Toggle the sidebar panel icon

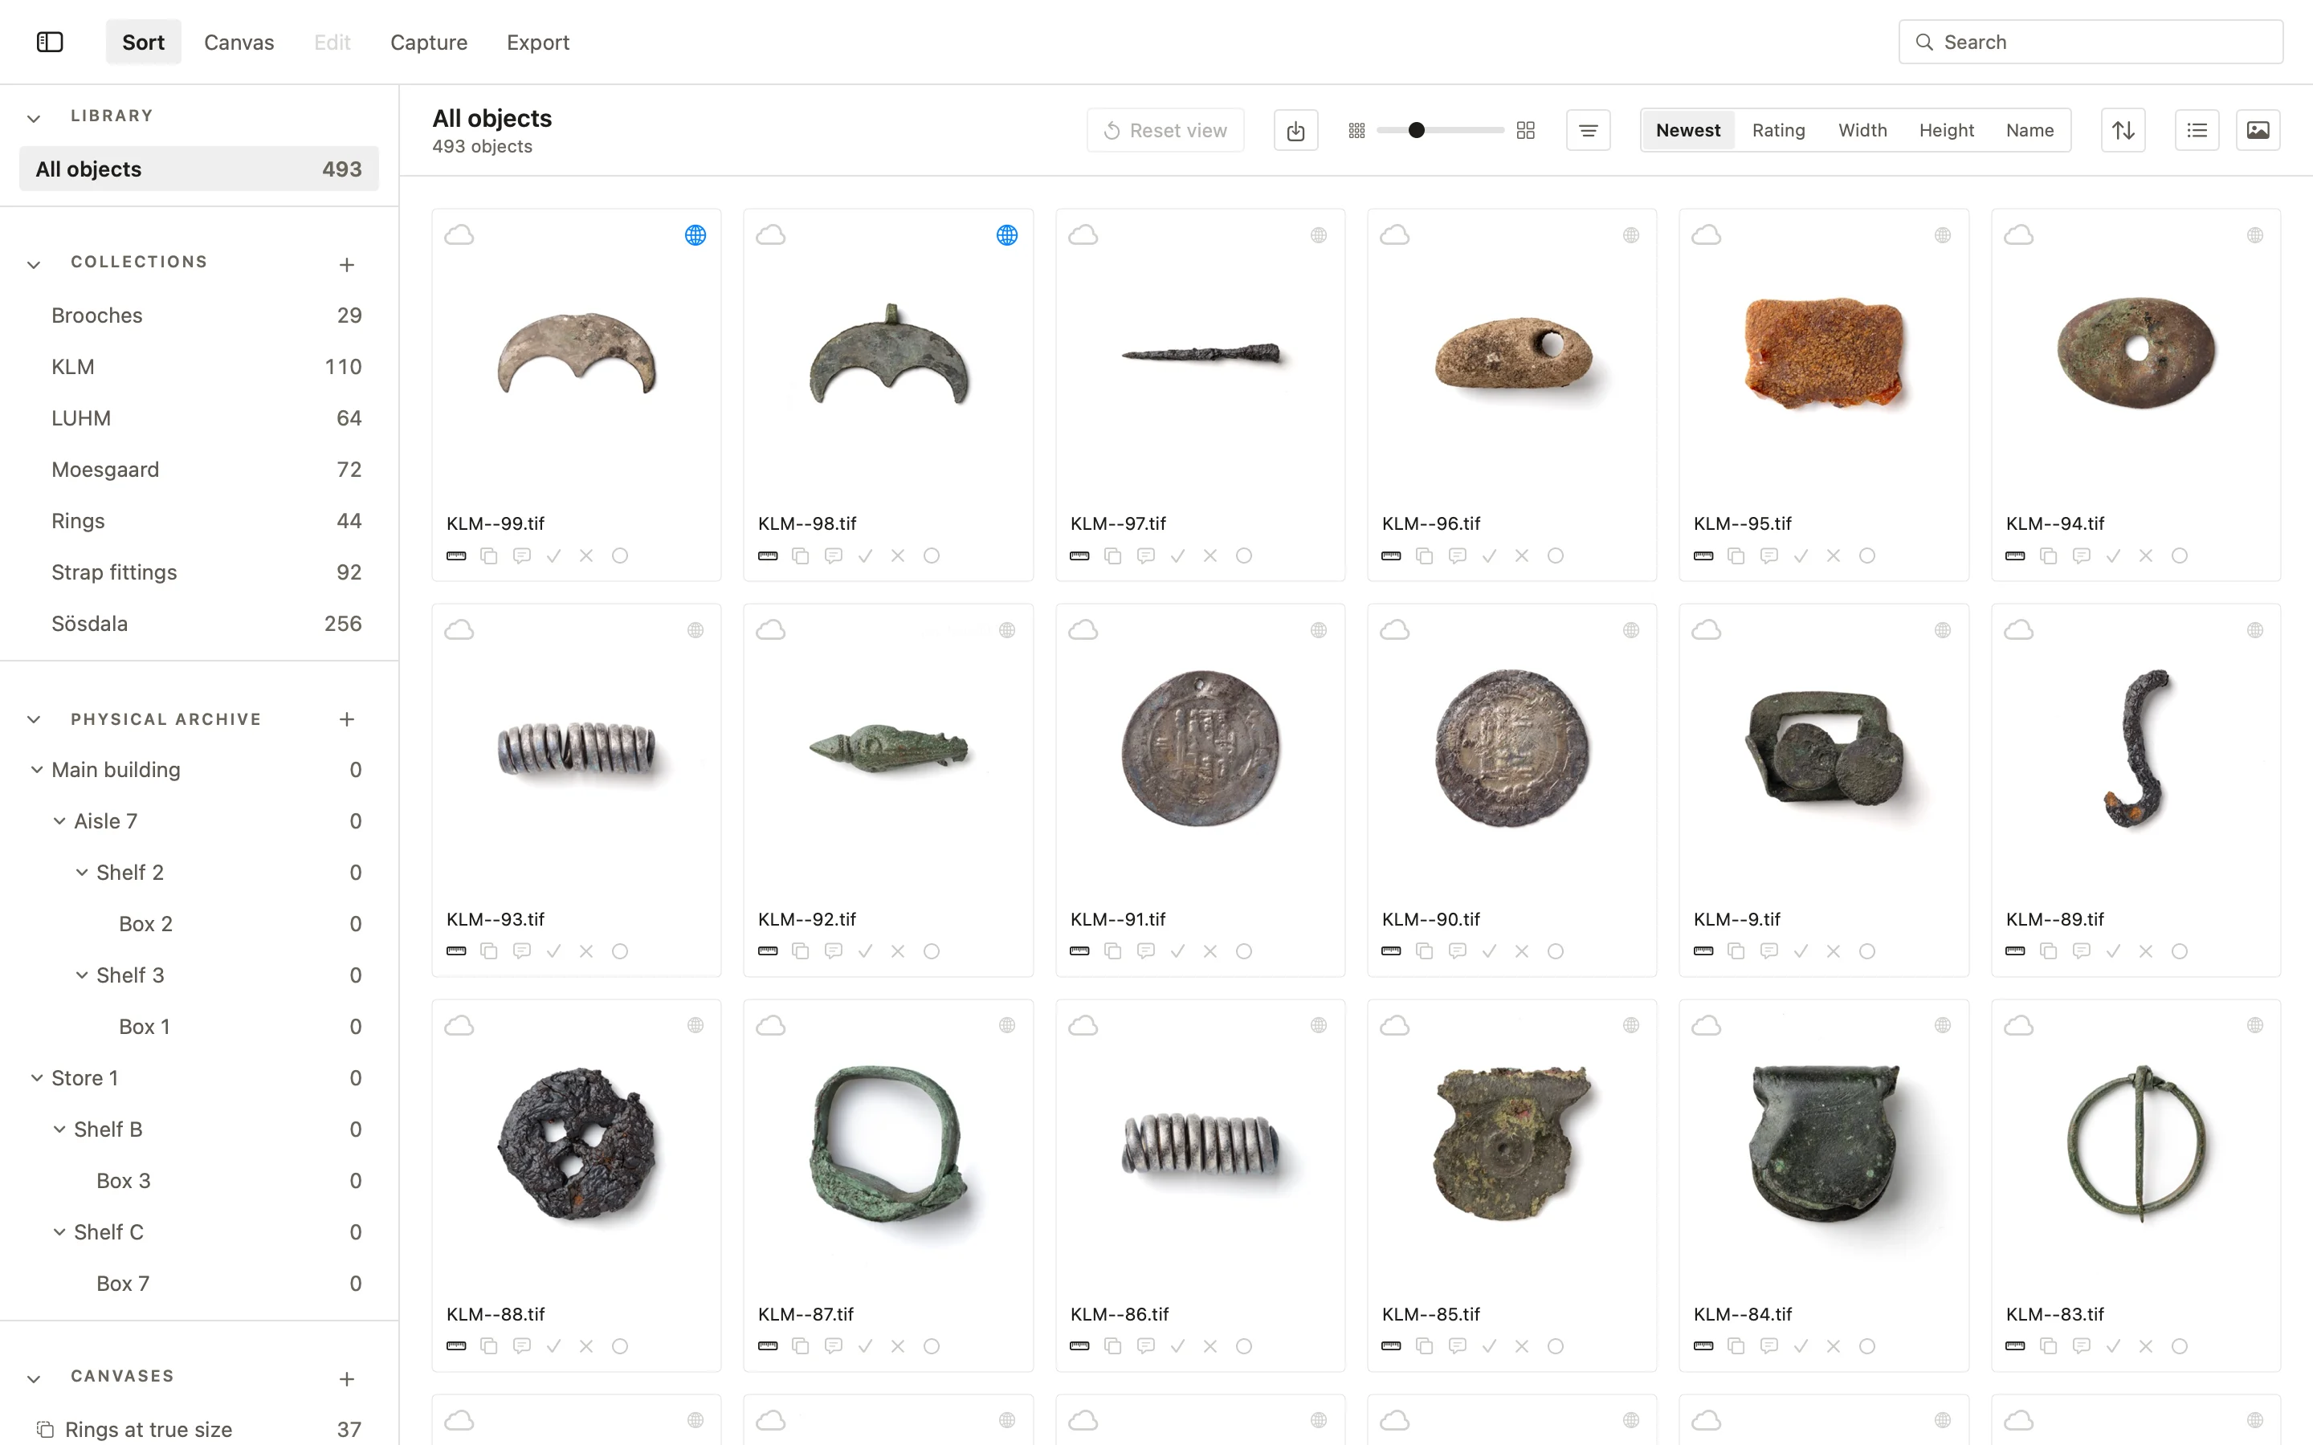click(x=50, y=42)
